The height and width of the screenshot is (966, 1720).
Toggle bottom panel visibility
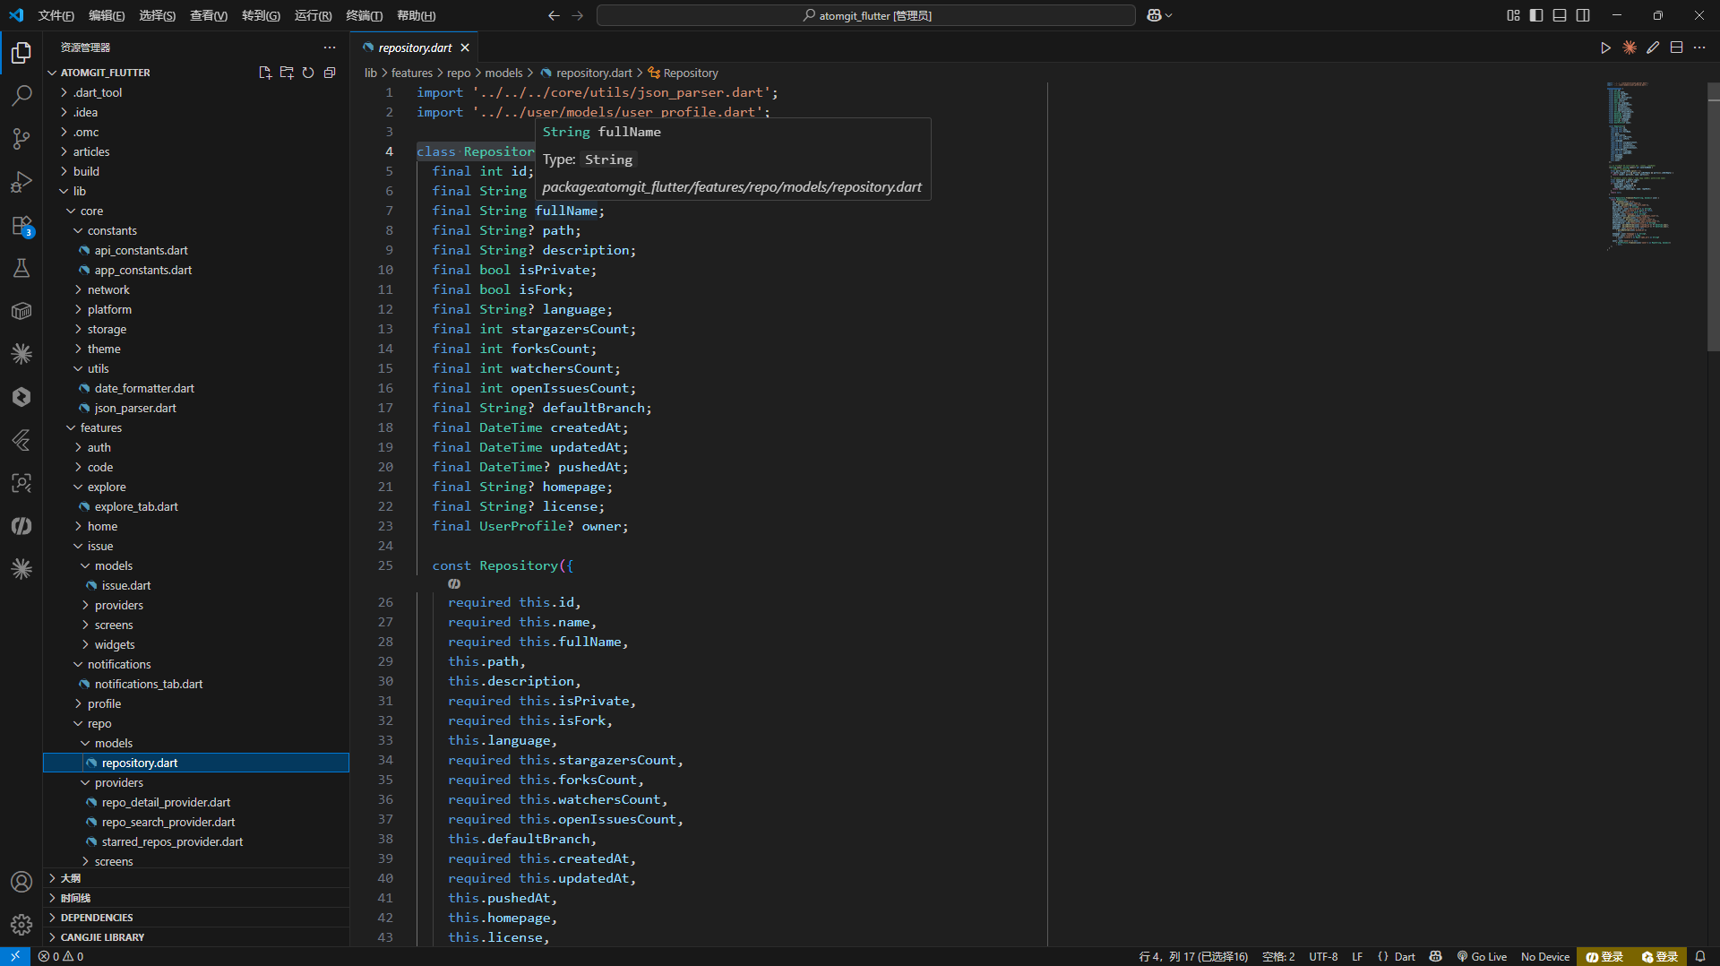(x=1560, y=15)
